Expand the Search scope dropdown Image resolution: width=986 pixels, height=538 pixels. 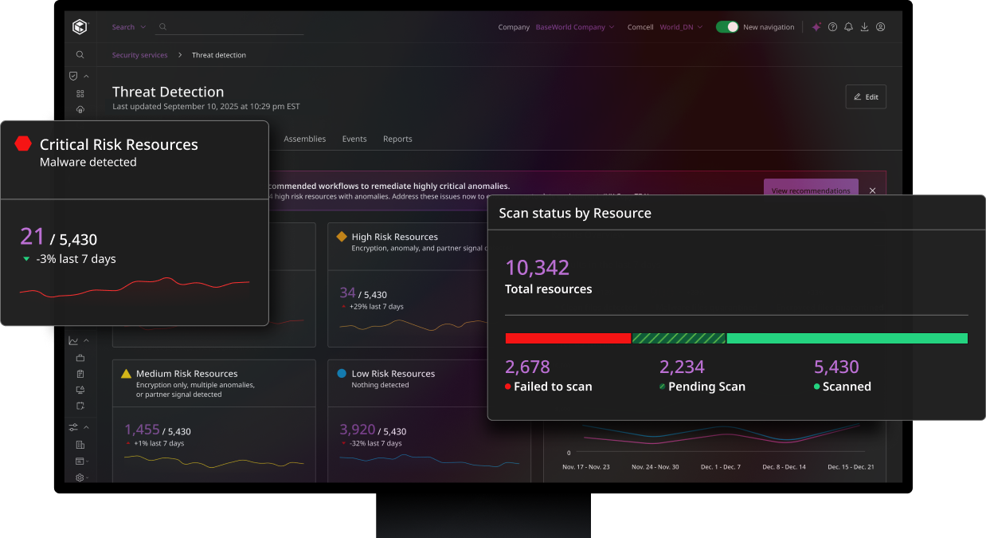tap(128, 27)
